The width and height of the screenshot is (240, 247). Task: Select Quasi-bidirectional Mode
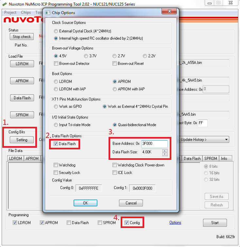coord(115,125)
